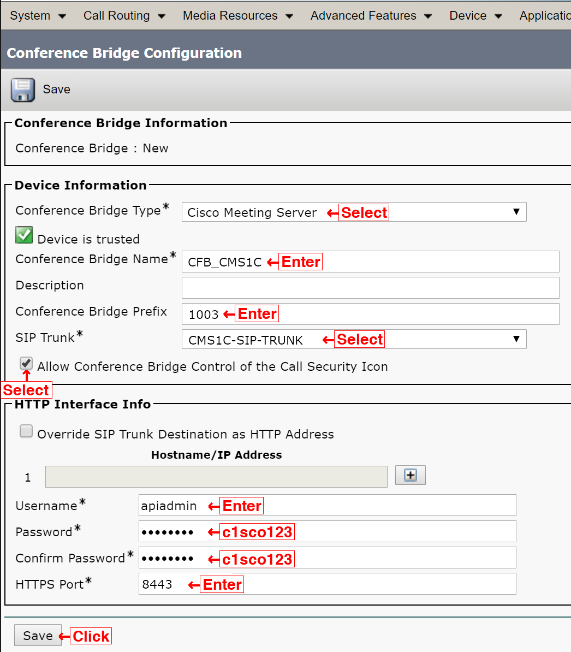
Task: Select the Conference Bridge Prefix field
Action: pyautogui.click(x=370, y=314)
